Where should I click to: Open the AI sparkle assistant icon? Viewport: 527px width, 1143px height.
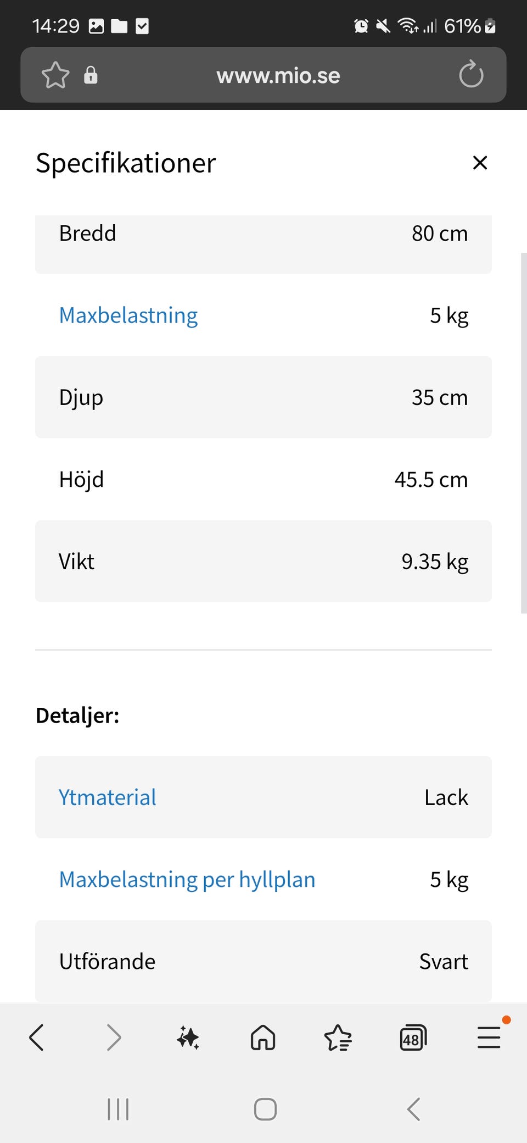click(x=188, y=1037)
